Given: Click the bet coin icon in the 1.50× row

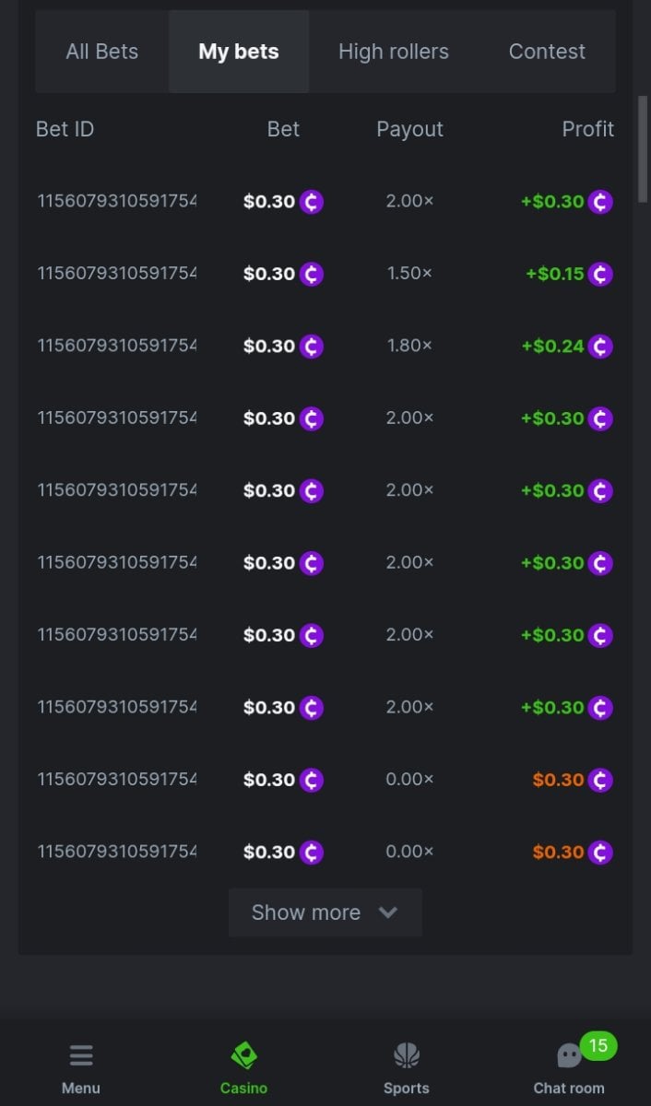Looking at the screenshot, I should click(312, 274).
